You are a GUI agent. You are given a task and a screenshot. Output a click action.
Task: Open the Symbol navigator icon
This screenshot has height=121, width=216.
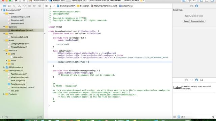9,6
